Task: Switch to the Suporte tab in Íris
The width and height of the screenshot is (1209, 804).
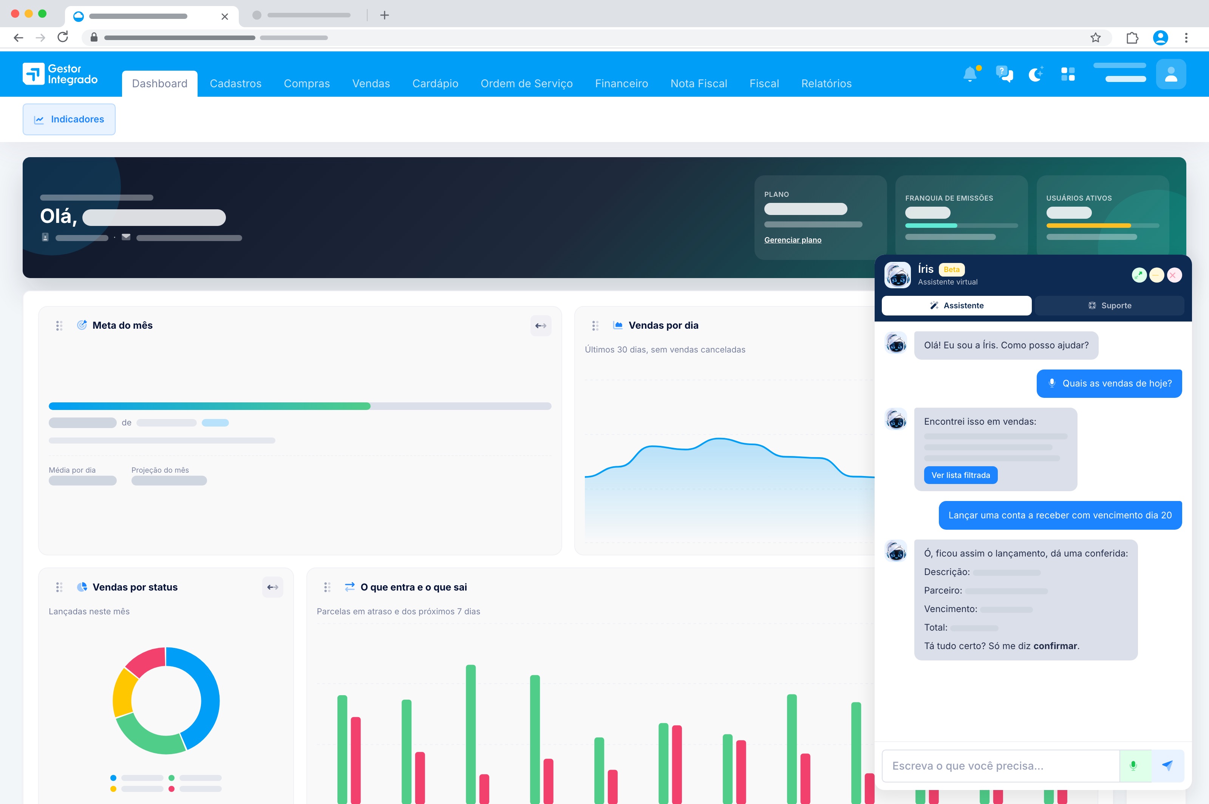Action: click(x=1110, y=306)
